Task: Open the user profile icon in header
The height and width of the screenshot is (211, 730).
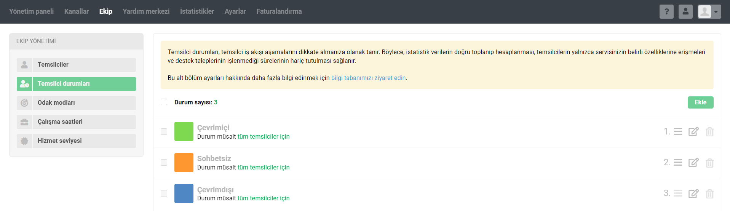Action: 685,11
